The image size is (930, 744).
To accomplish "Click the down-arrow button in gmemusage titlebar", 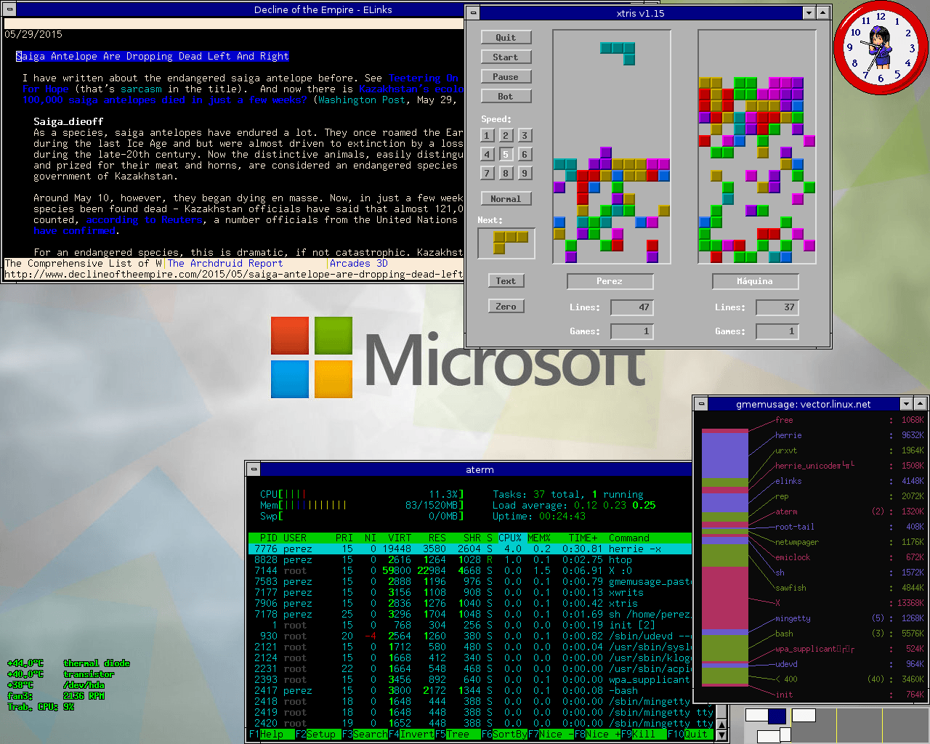I will click(x=906, y=404).
